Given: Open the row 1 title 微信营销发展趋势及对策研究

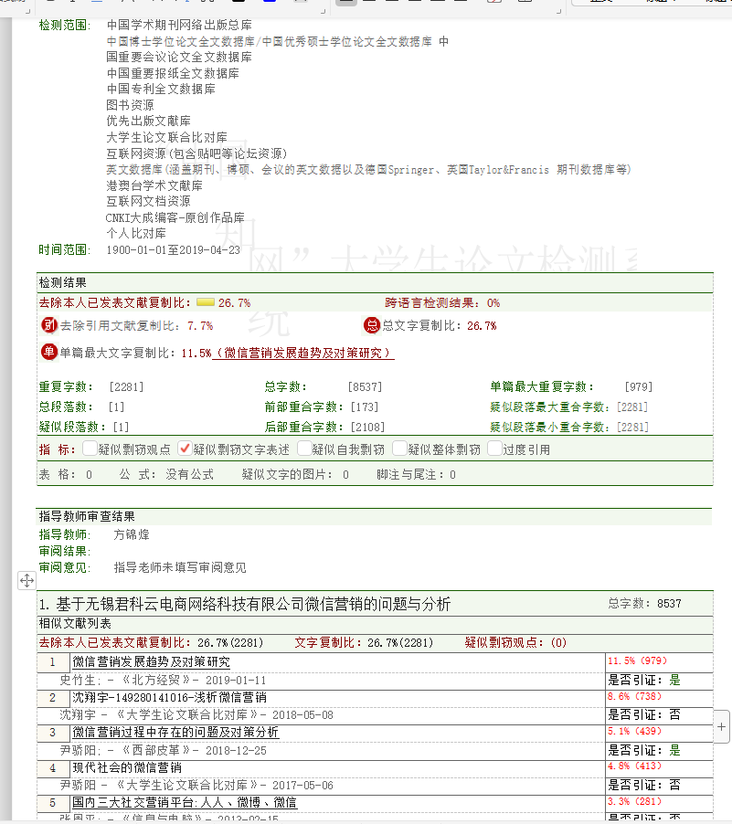Looking at the screenshot, I should (151, 662).
